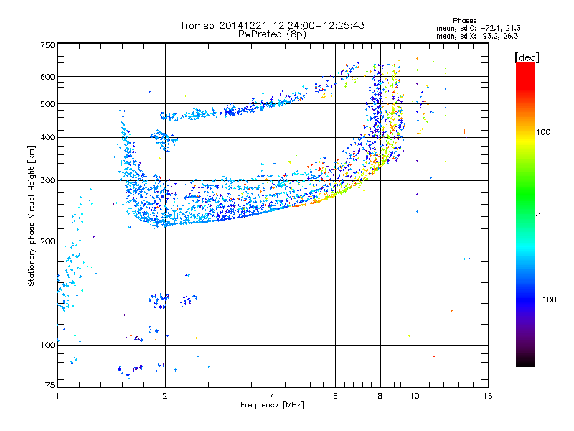Click the x-axis tick label '8'
This screenshot has width=574, height=431.
(x=380, y=396)
